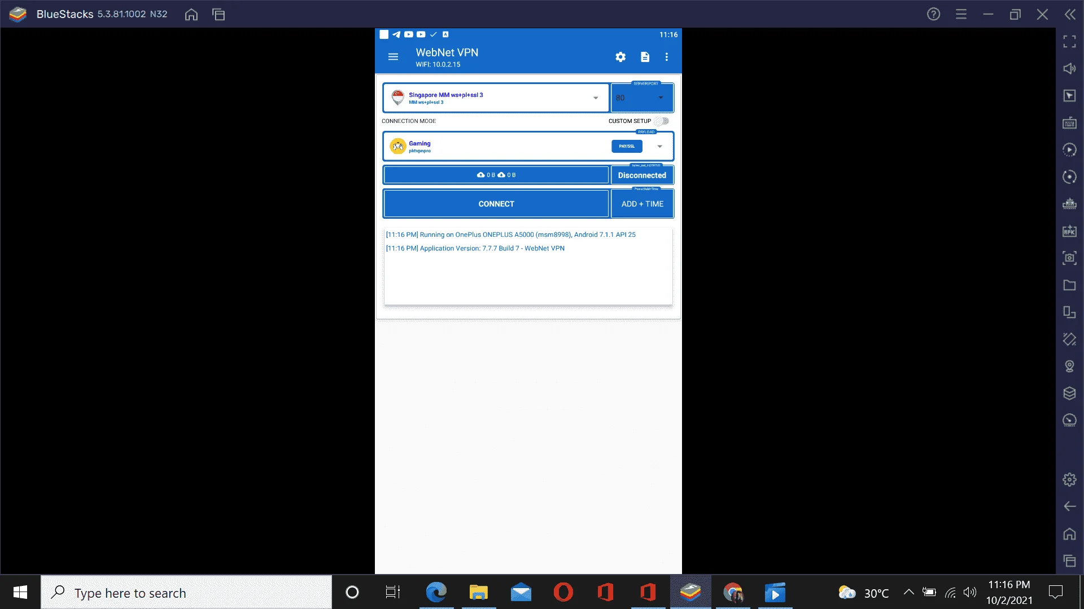Collapse the BlueStacks side toolbar
The width and height of the screenshot is (1084, 609).
pos(1070,14)
